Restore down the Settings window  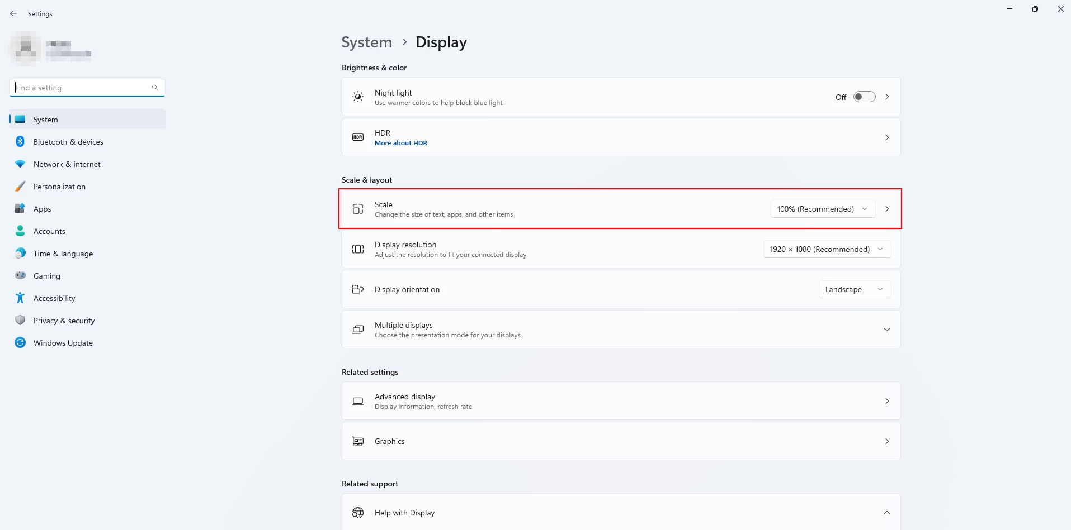tap(1035, 9)
